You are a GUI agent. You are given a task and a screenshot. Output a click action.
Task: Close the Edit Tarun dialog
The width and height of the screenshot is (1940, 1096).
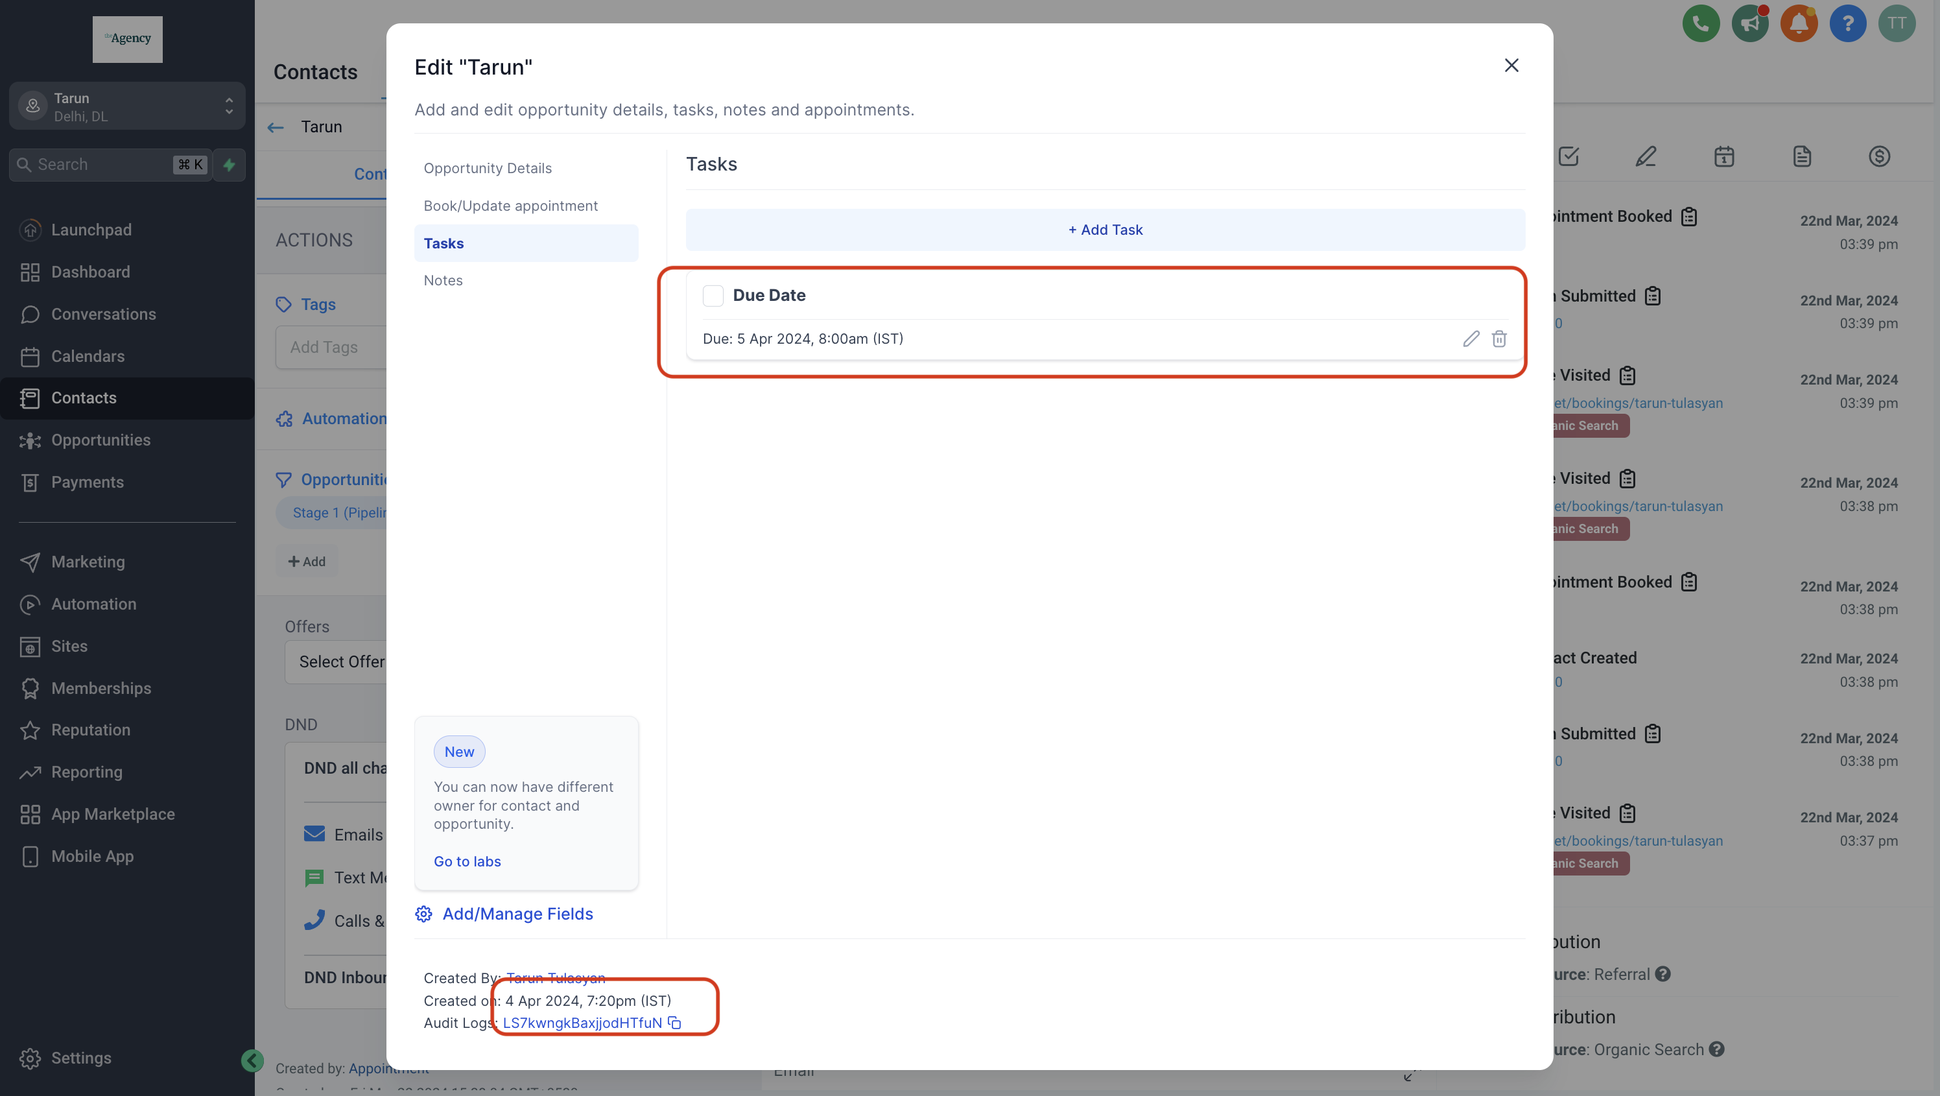tap(1511, 66)
